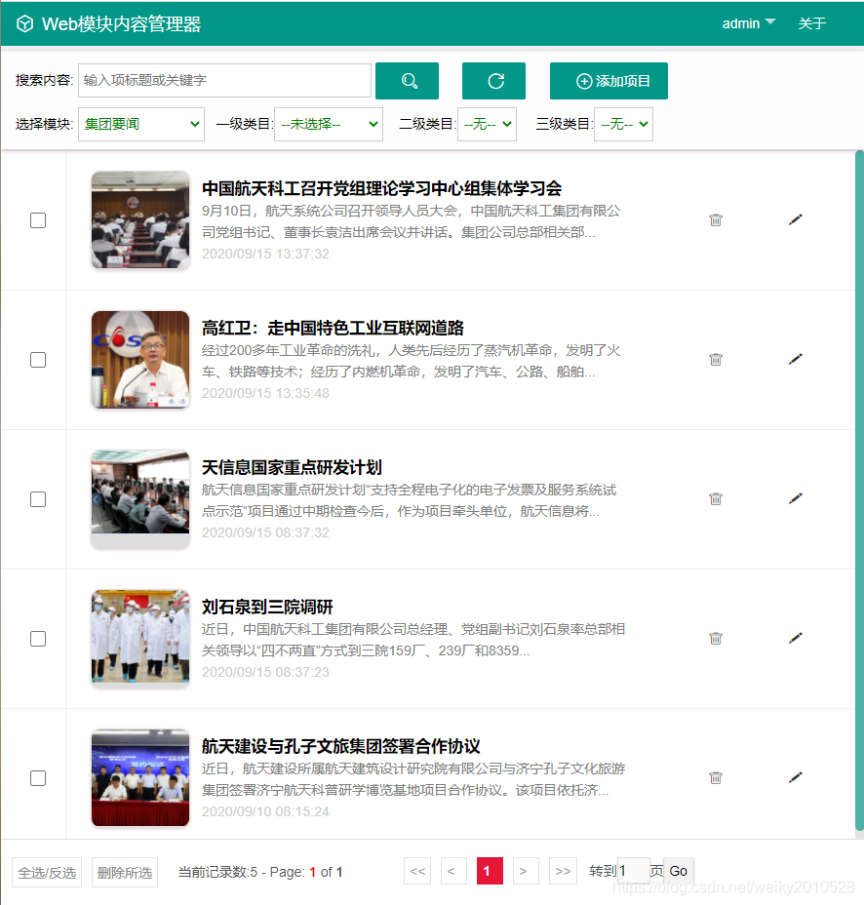Click the cube logo icon in header

[24, 23]
